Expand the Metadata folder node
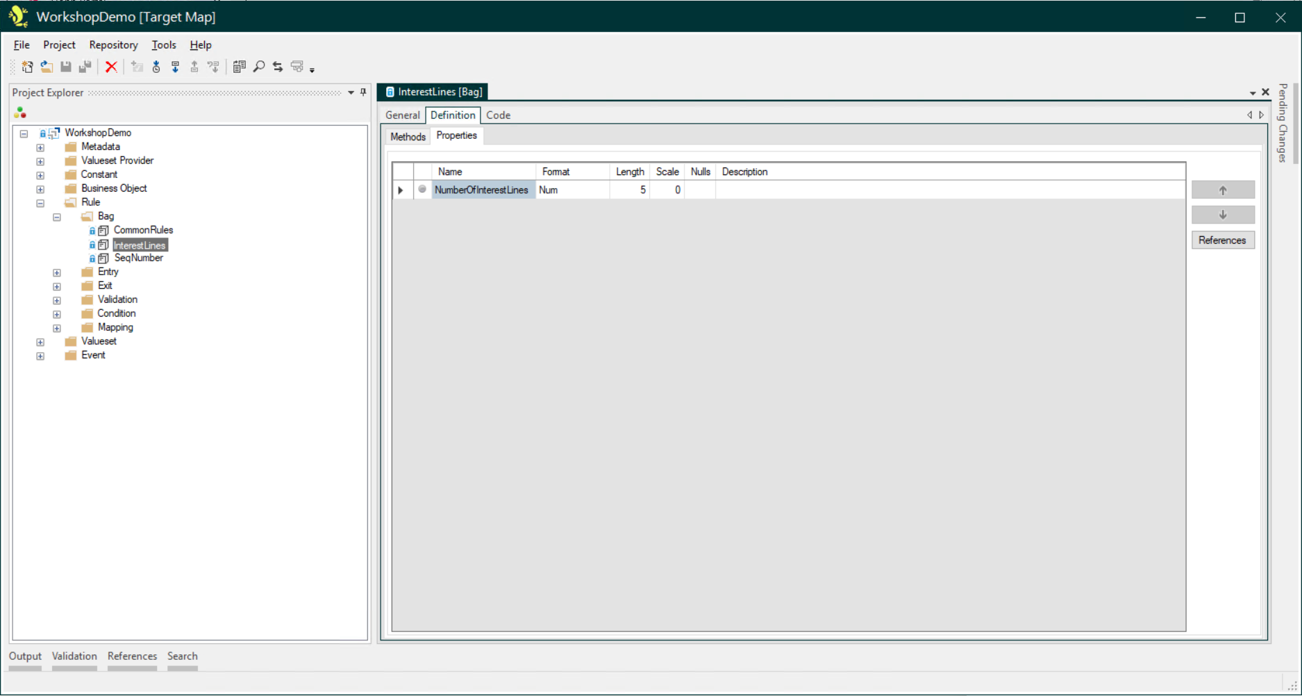1302x696 pixels. (x=40, y=147)
